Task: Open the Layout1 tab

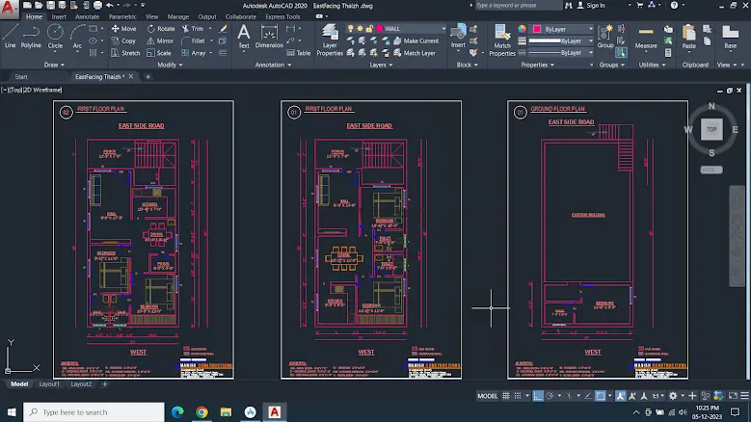Action: click(49, 384)
